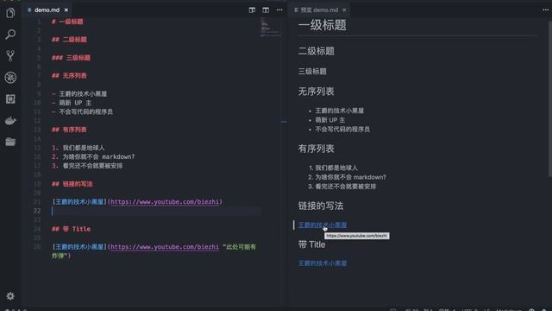The width and height of the screenshot is (552, 311).
Task: Click '2. 为啥你就不会 markdown?' line in editor
Action: [x=93, y=156]
